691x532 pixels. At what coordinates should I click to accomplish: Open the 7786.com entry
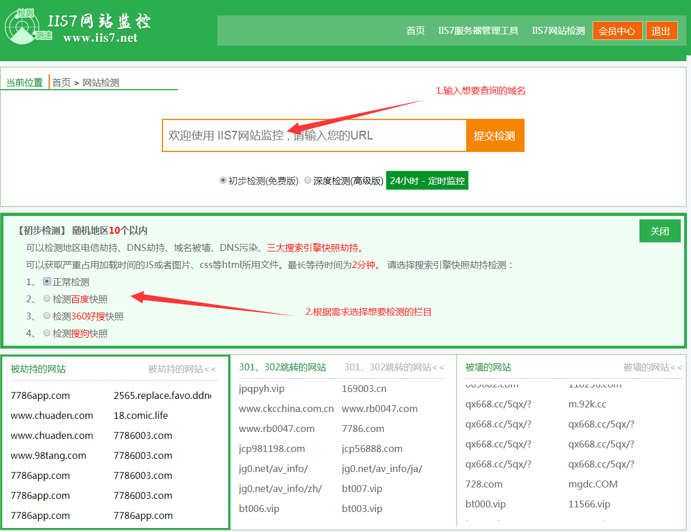(363, 429)
